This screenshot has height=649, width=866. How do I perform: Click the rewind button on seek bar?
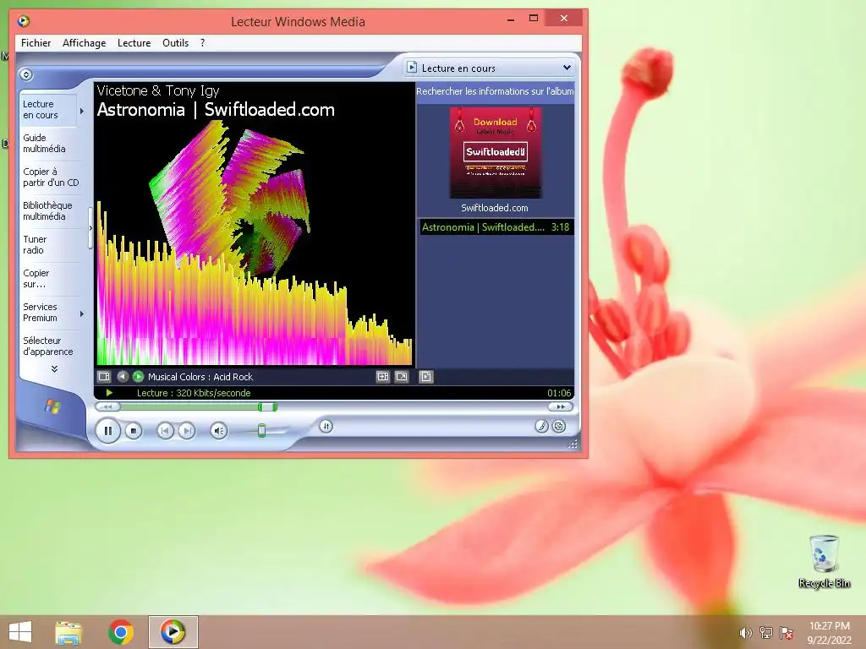[107, 406]
